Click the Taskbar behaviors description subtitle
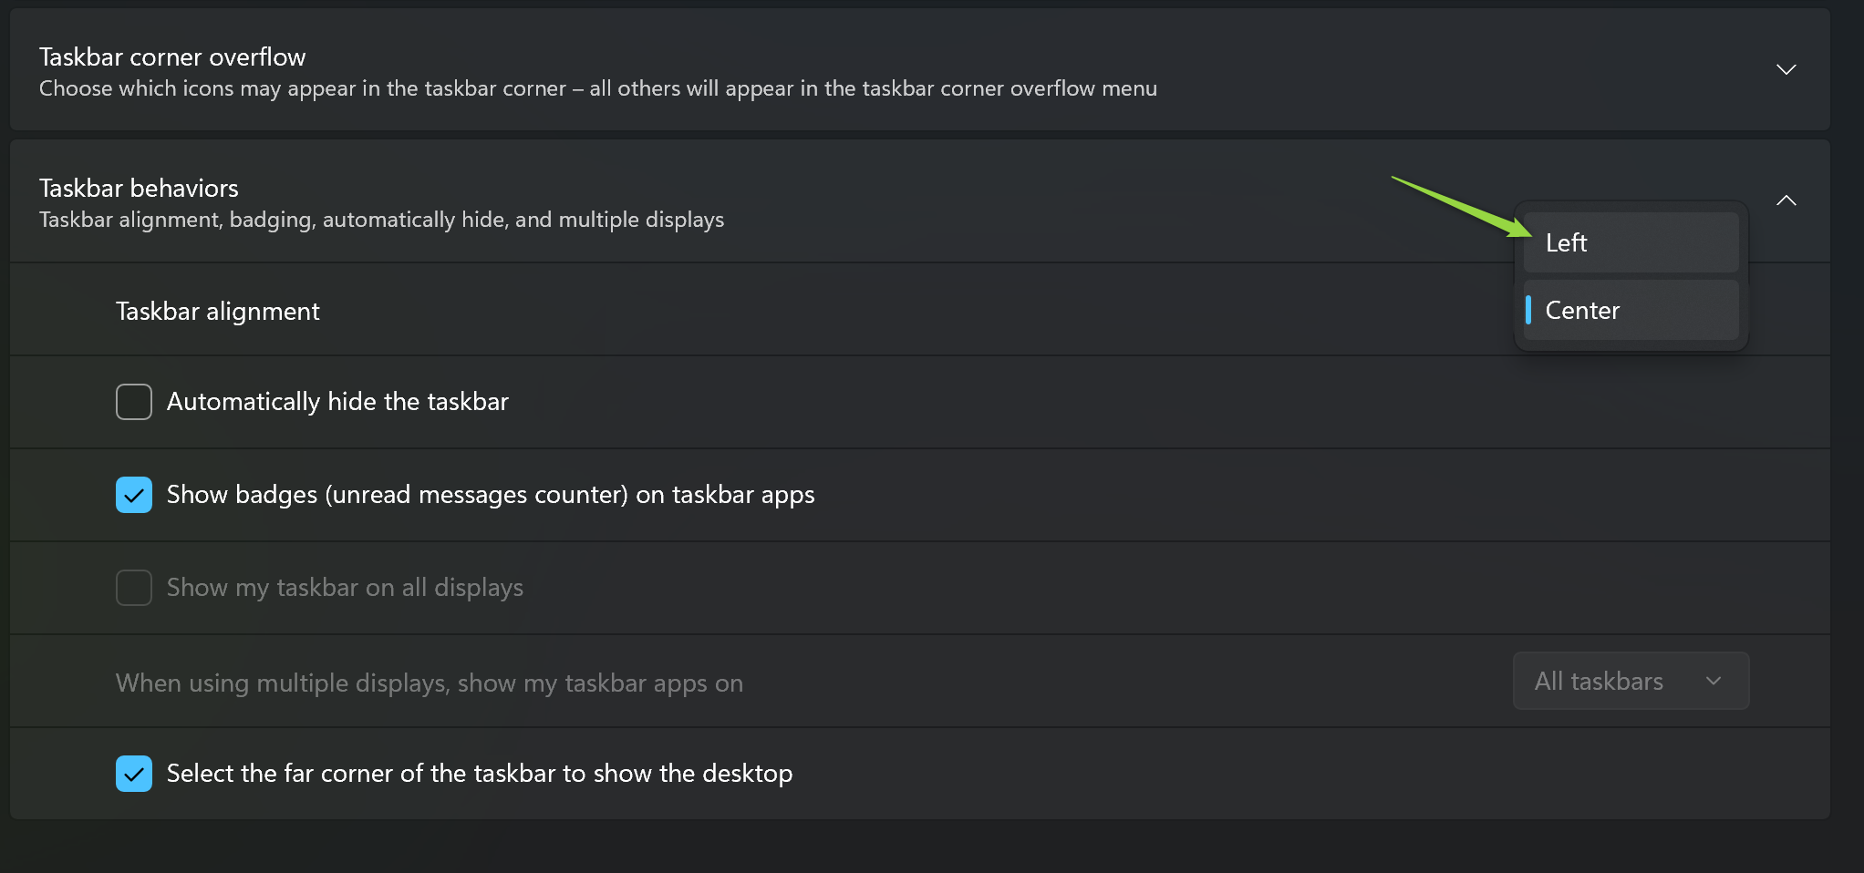 pos(381,220)
